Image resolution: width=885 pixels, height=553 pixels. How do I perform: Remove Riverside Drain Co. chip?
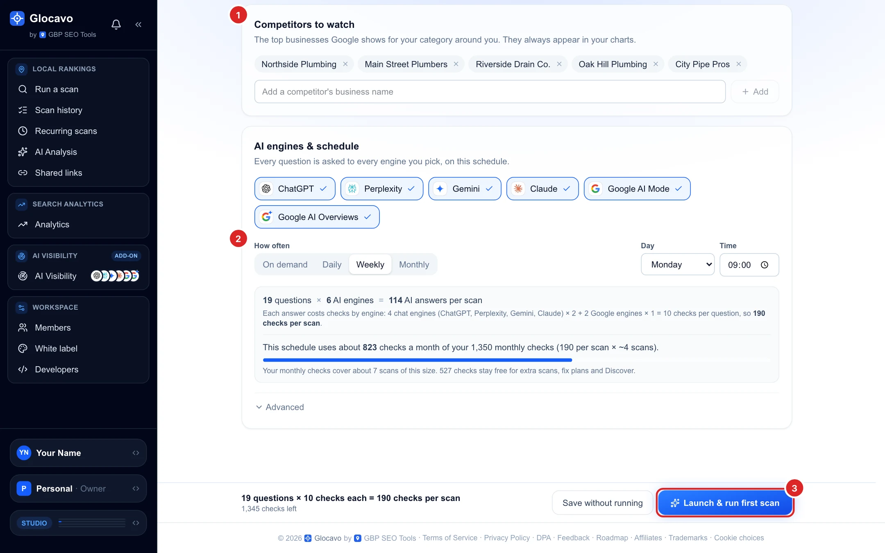point(559,64)
